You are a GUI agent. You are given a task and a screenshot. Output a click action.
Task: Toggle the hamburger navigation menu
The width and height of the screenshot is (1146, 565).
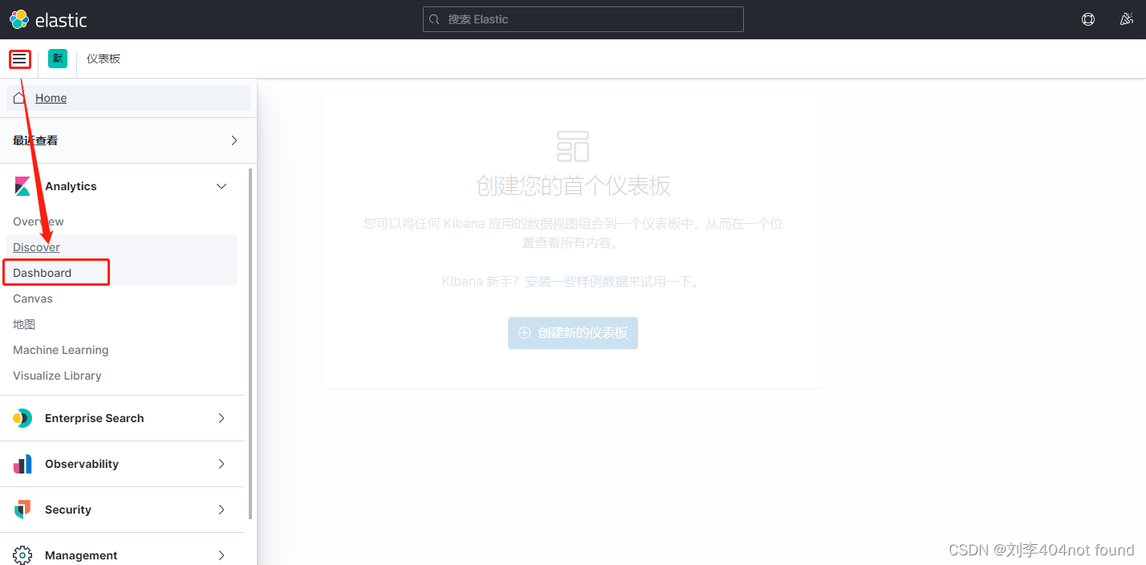[x=20, y=59]
